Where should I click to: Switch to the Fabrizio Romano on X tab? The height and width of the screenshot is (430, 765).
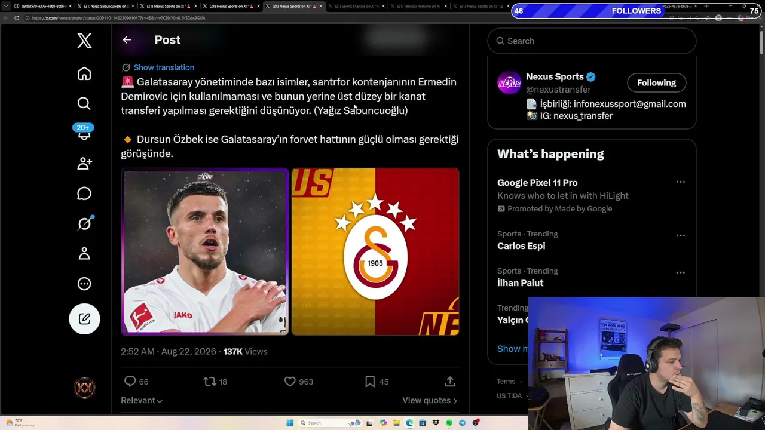(418, 6)
